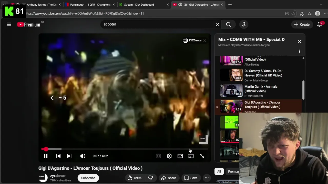
Task: Toggle theater mode
Action: coord(180,156)
